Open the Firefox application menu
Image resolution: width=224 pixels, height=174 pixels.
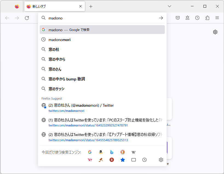[x=217, y=18]
